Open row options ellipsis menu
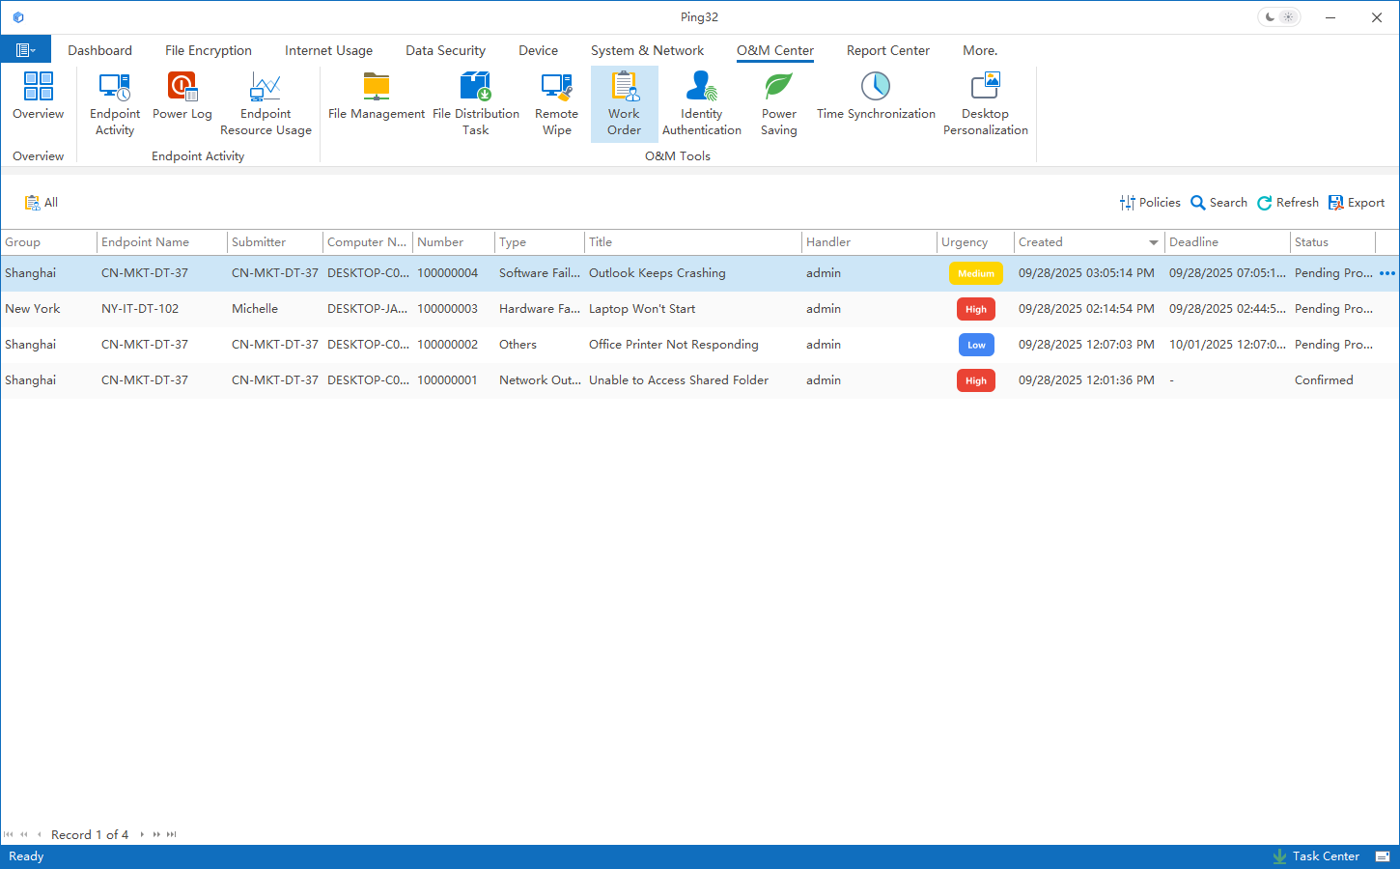Image resolution: width=1400 pixels, height=869 pixels. 1387,273
